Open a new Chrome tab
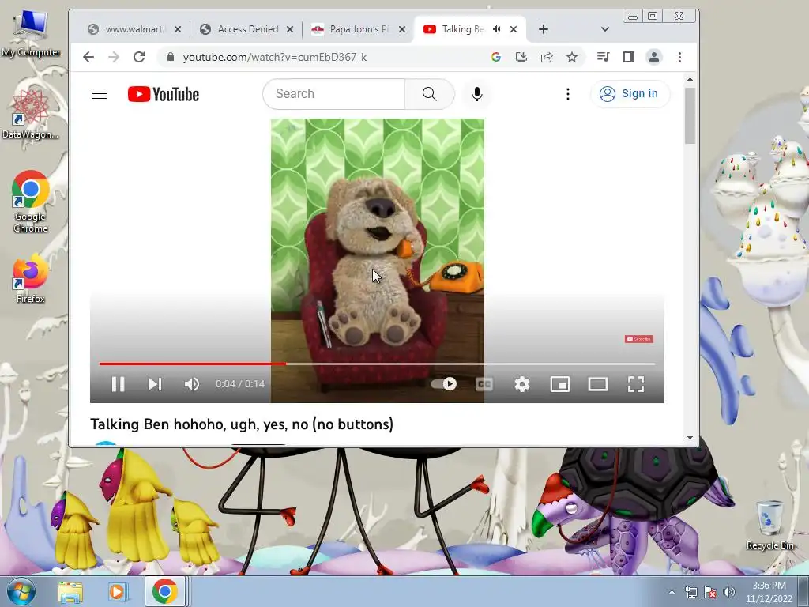 pos(544,29)
